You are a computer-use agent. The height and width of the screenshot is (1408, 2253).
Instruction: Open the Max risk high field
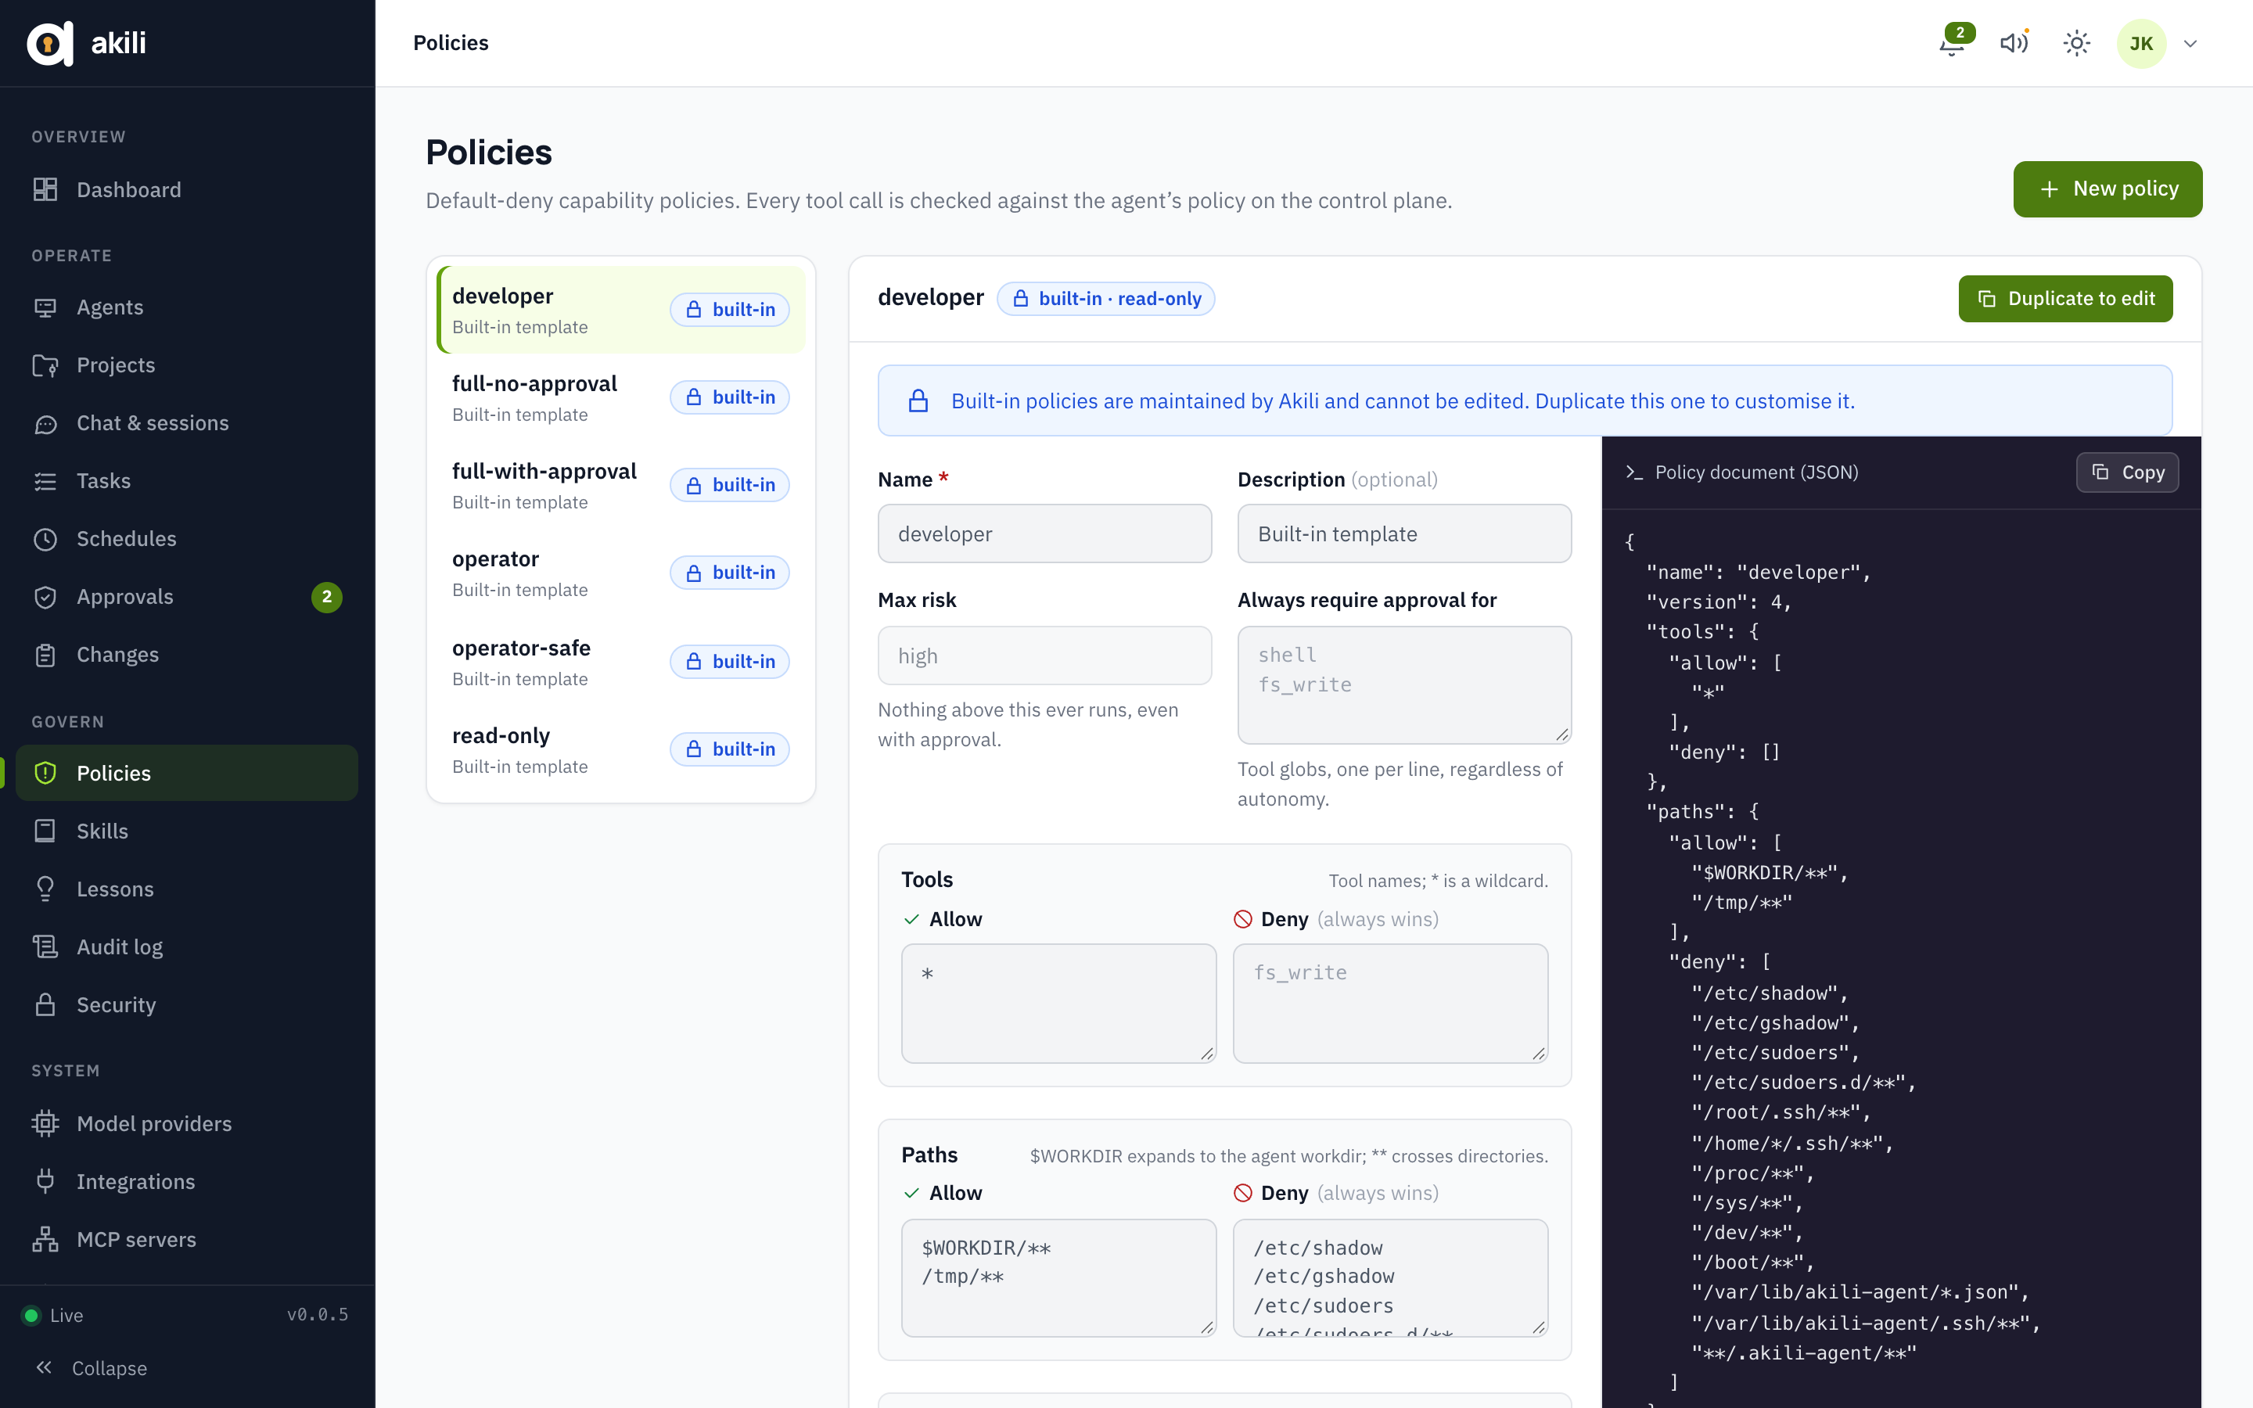click(x=1044, y=656)
